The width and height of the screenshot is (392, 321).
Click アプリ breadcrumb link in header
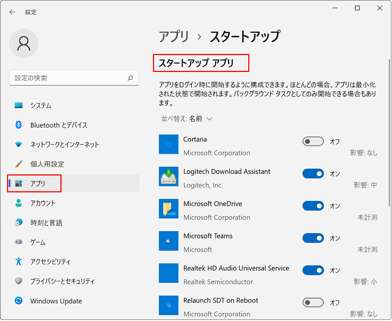[174, 37]
